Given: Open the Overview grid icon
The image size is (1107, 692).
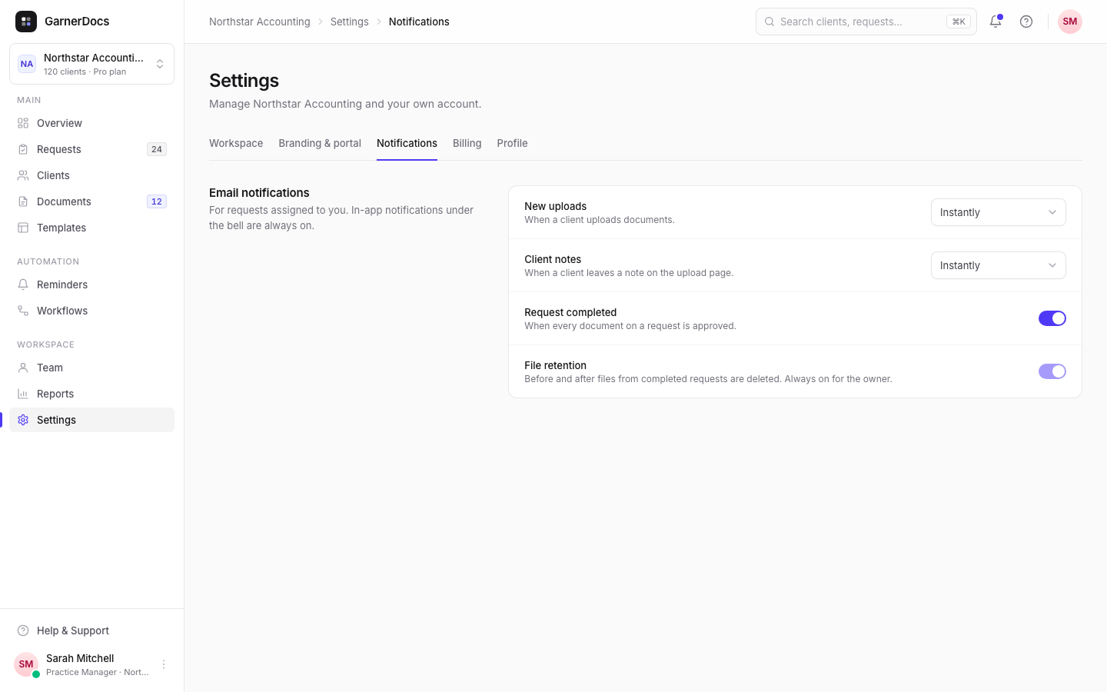Looking at the screenshot, I should click(x=23, y=123).
